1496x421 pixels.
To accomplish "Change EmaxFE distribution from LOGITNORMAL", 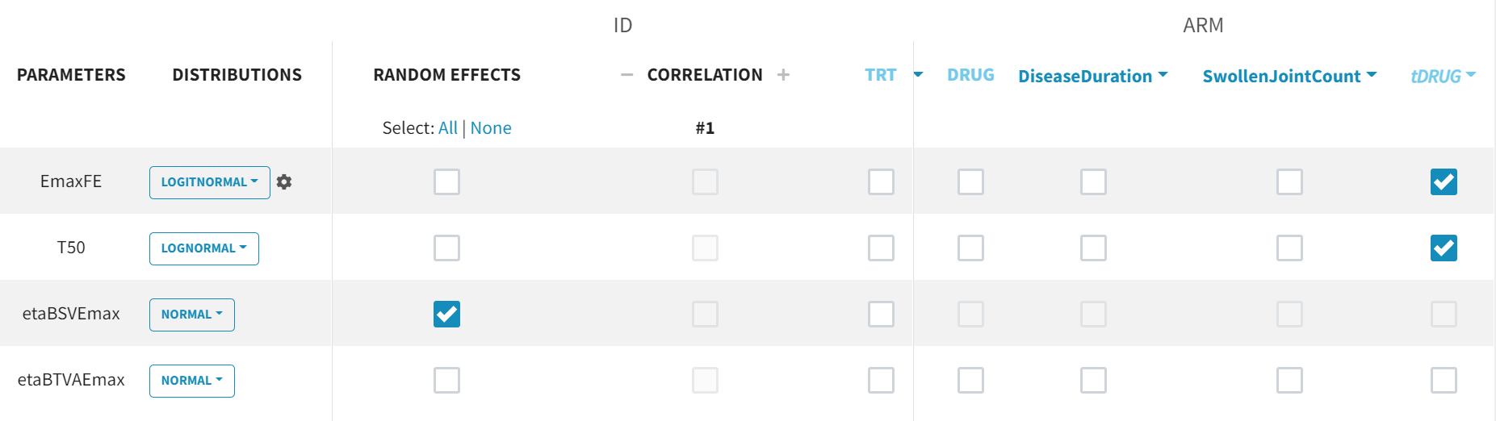I will (209, 182).
